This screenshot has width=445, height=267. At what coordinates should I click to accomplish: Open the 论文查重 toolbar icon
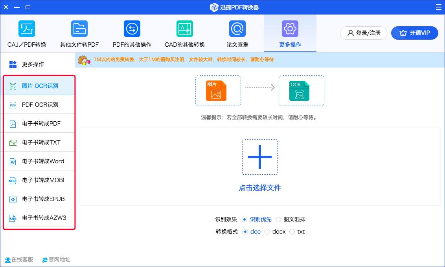tap(237, 29)
